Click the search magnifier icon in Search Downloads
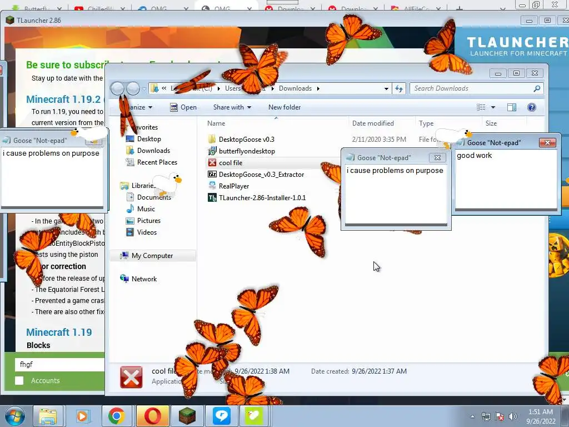 (x=537, y=88)
